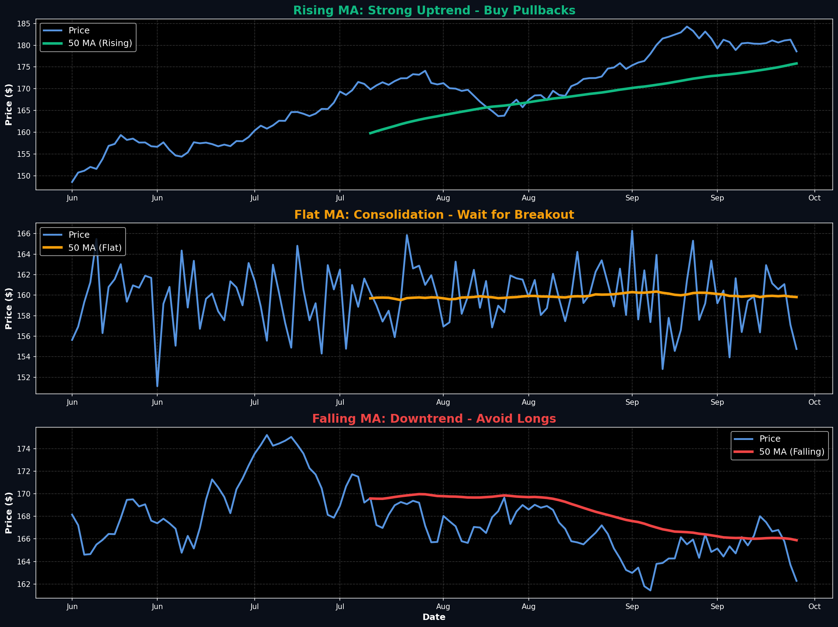
Task: Select the 'Rising MA: Strong Uptrend' title
Action: (434, 11)
